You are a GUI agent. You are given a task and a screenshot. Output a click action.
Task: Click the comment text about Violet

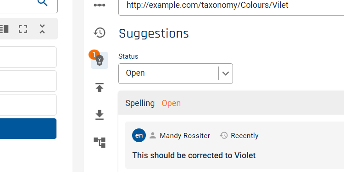click(x=194, y=155)
